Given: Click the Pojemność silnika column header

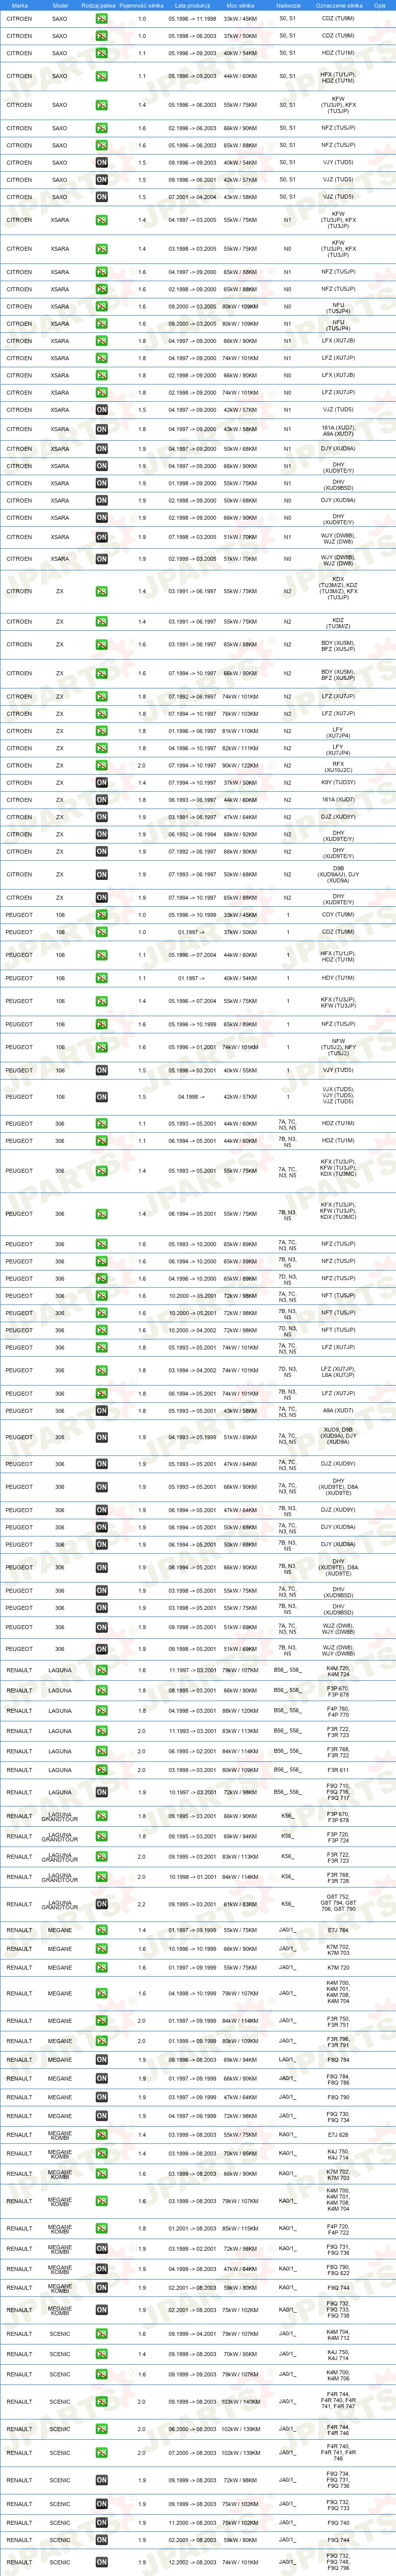Looking at the screenshot, I should coord(141,5).
